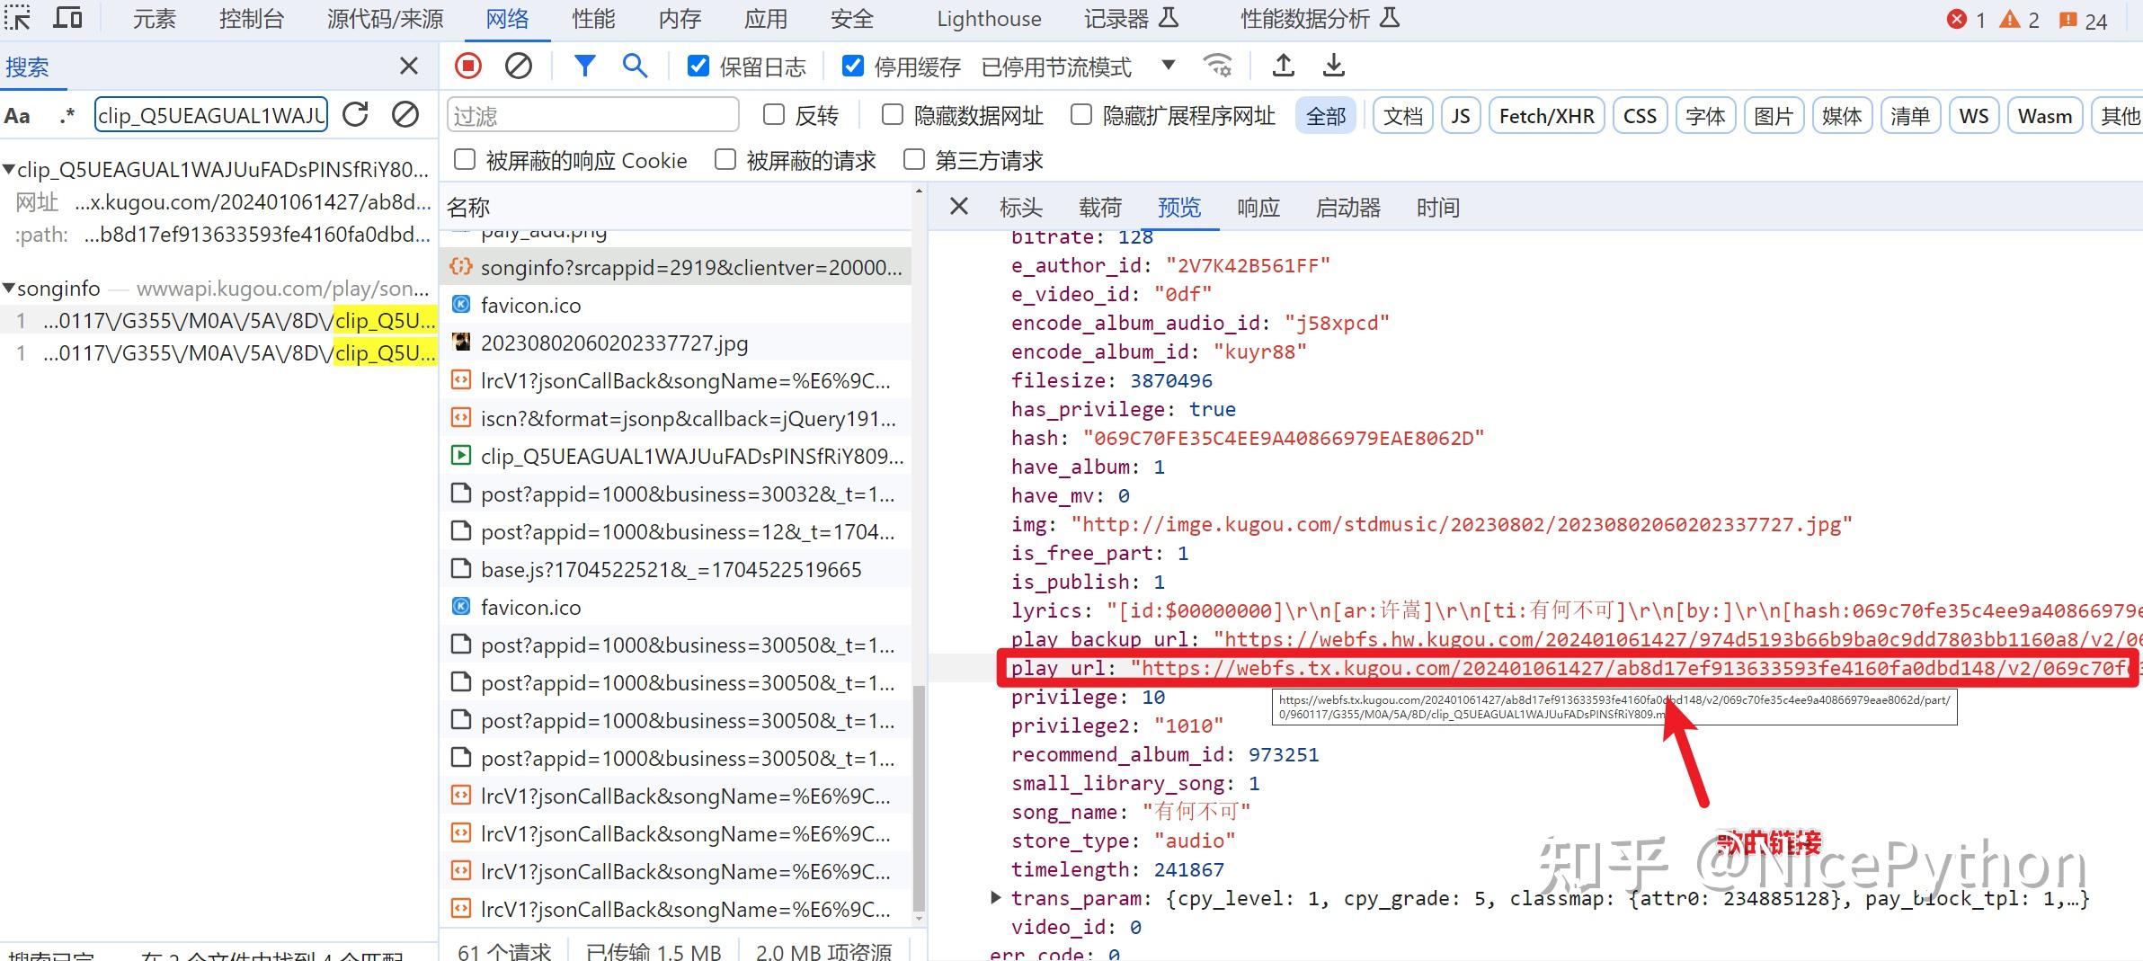Open the Lighthouse tab
Viewport: 2143px width, 961px height.
pyautogui.click(x=989, y=19)
